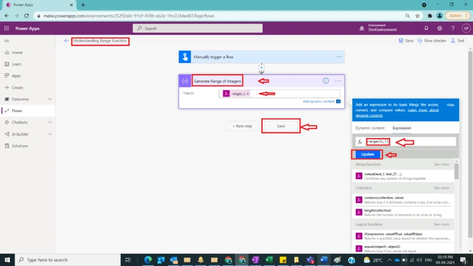Open a new browser tab
This screenshot has height=266, width=473.
tap(83, 5)
